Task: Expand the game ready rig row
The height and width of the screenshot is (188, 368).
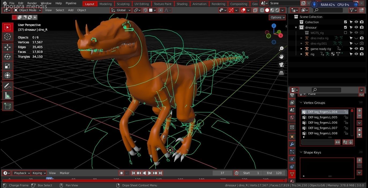Action: point(301,49)
